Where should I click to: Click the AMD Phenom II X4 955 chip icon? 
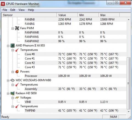point(13,46)
